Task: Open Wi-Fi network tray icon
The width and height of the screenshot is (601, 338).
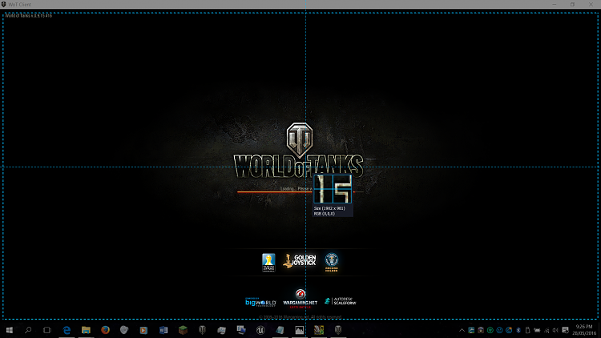Action: click(x=547, y=330)
